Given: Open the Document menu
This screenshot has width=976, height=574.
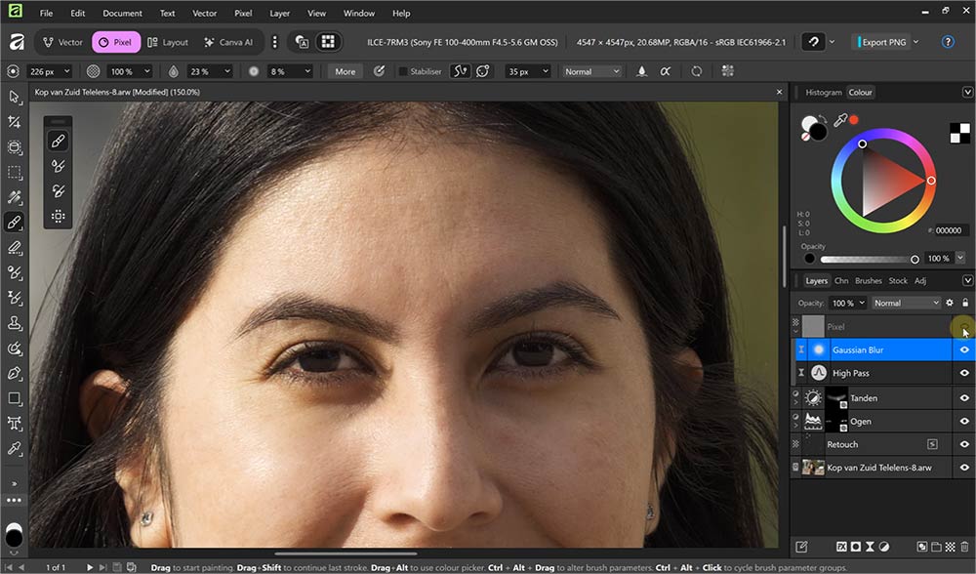Looking at the screenshot, I should (x=121, y=13).
